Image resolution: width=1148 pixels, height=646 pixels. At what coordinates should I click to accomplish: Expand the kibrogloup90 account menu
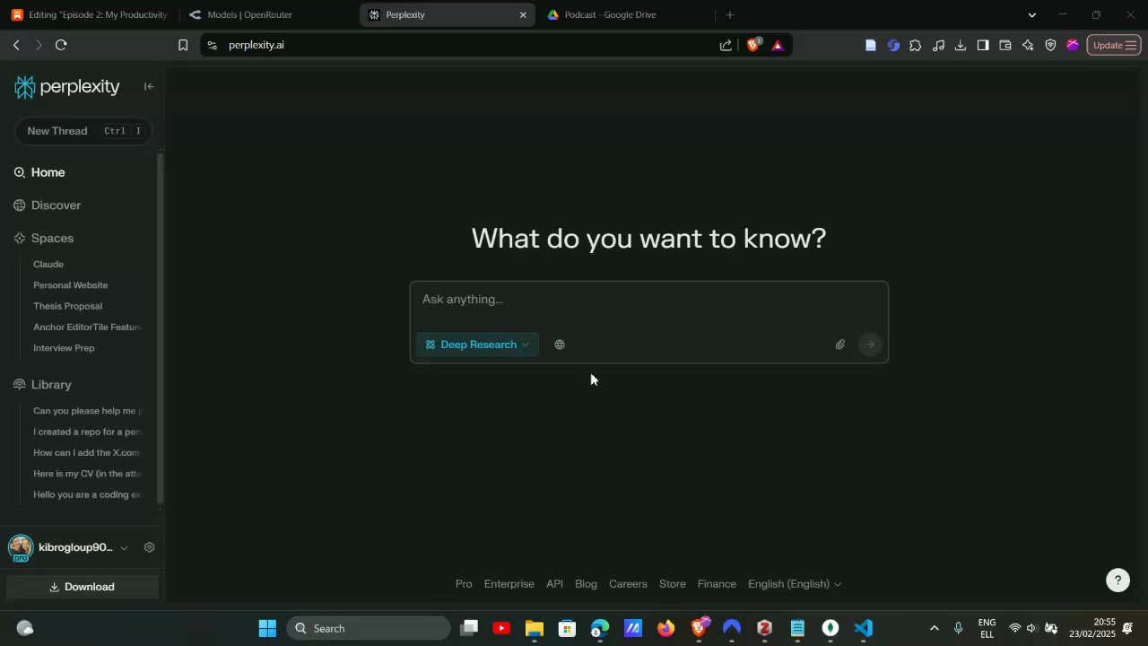coord(124,547)
